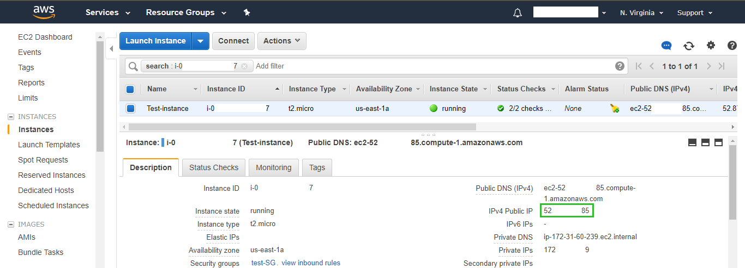This screenshot has width=745, height=268.
Task: Switch to the Monitoring tab
Action: tap(273, 167)
